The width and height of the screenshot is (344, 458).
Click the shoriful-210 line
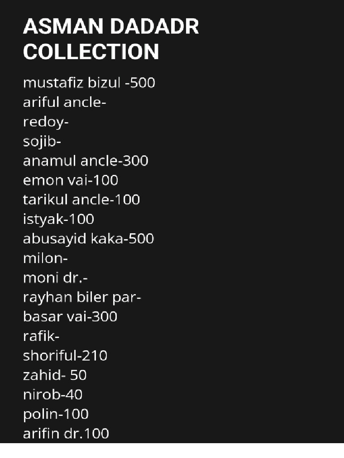(65, 356)
